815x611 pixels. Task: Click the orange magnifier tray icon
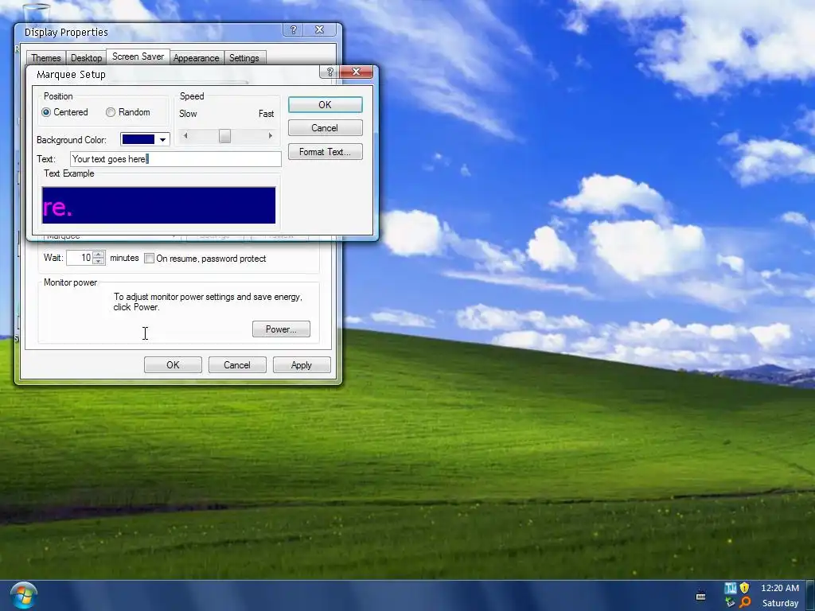pyautogui.click(x=745, y=603)
